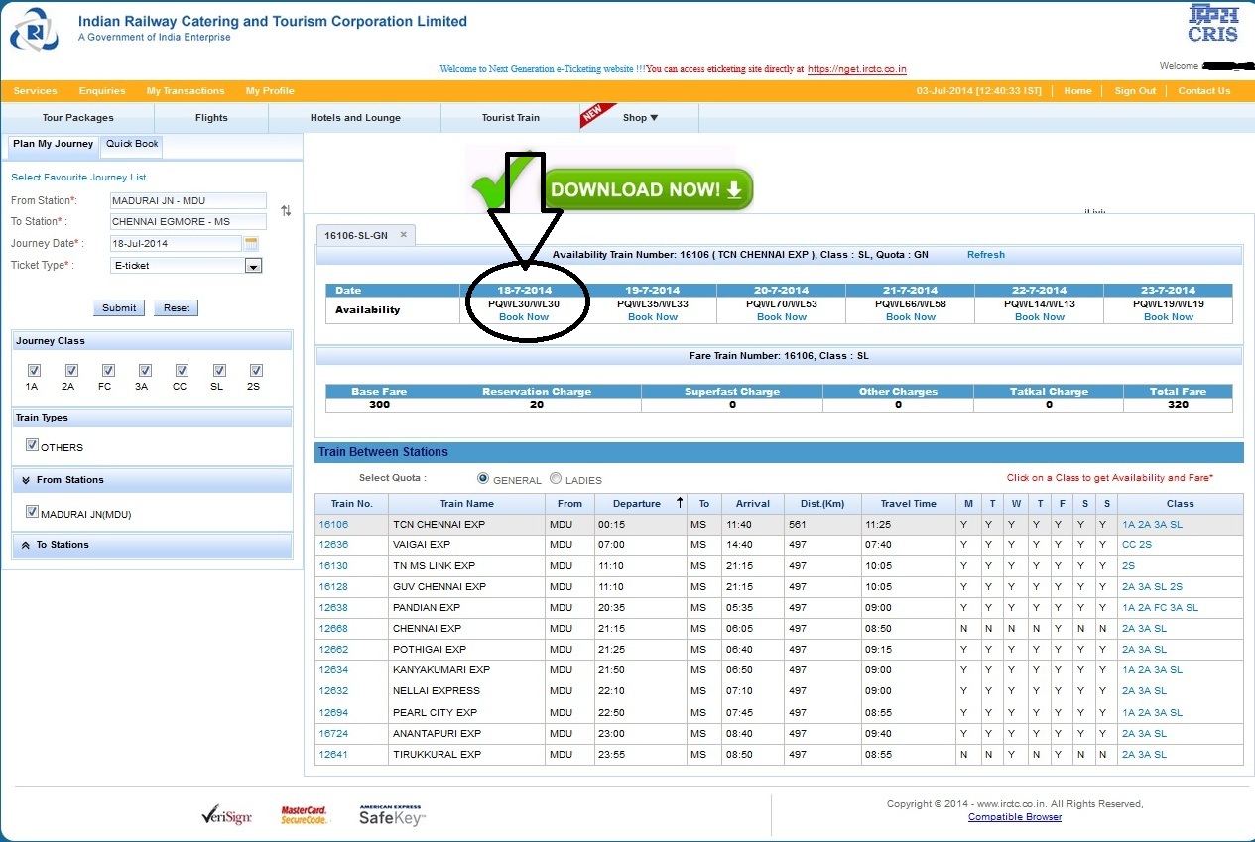
Task: Uncheck the MADURAI JN(MDU) station checkbox
Action: (33, 513)
